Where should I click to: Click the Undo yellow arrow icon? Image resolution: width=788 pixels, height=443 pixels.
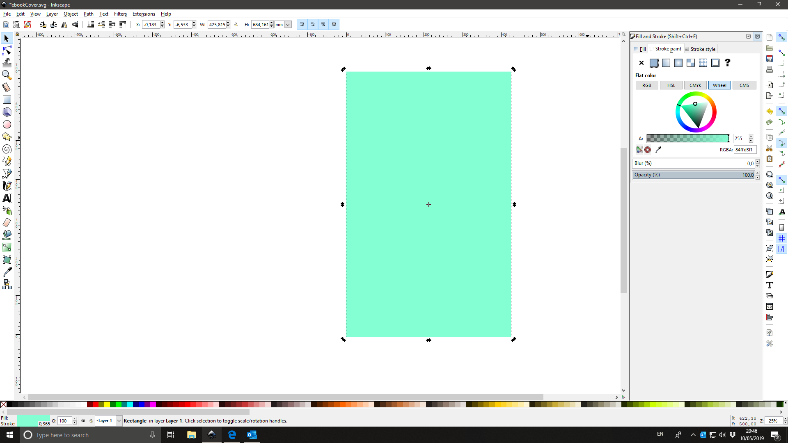click(x=770, y=111)
